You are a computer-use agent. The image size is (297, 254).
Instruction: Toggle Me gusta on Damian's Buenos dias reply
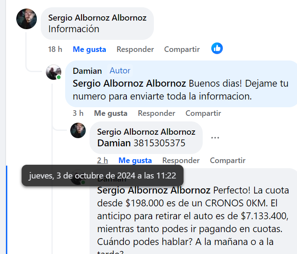(x=111, y=113)
